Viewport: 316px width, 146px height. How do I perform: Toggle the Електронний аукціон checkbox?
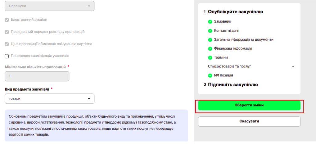point(7,20)
